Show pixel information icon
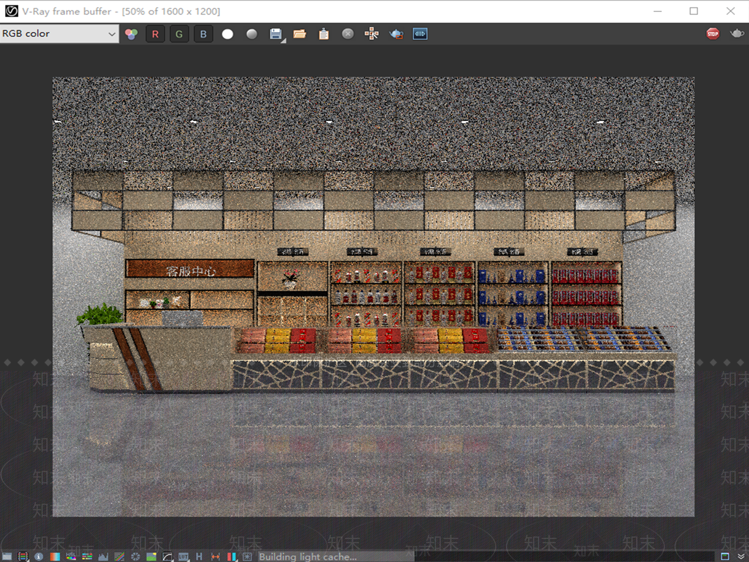749x562 pixels. point(39,556)
